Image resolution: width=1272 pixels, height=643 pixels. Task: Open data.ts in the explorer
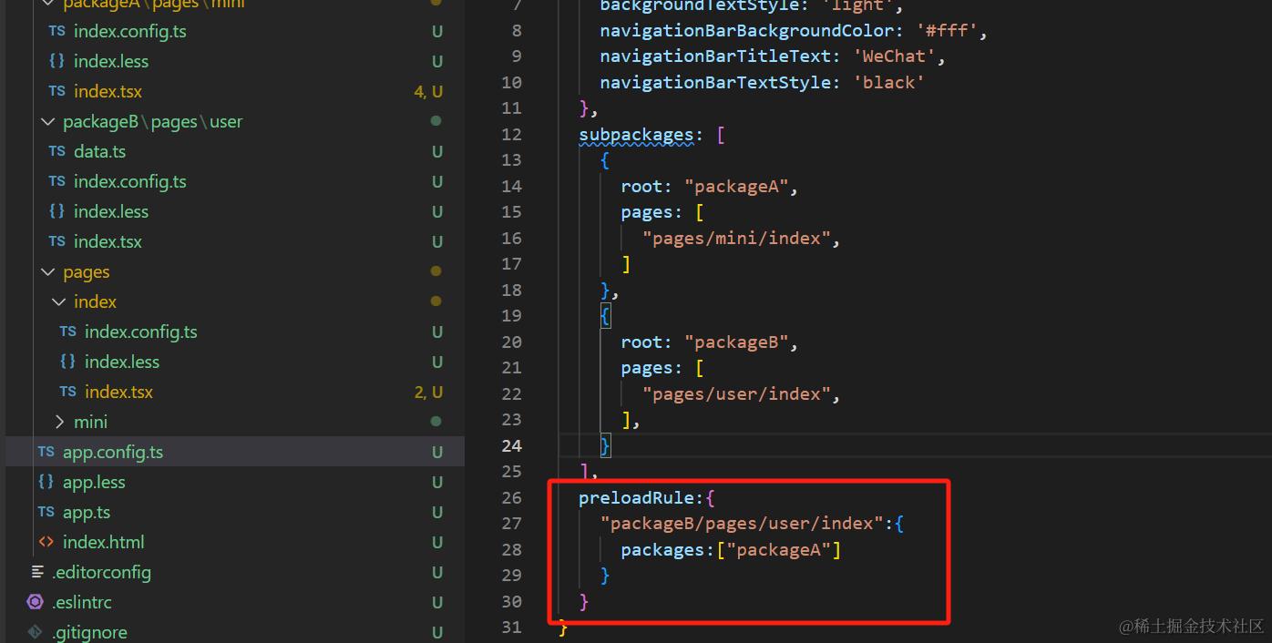click(x=100, y=151)
